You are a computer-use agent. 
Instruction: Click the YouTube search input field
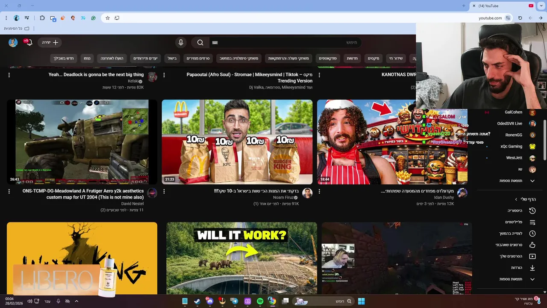coord(285,42)
